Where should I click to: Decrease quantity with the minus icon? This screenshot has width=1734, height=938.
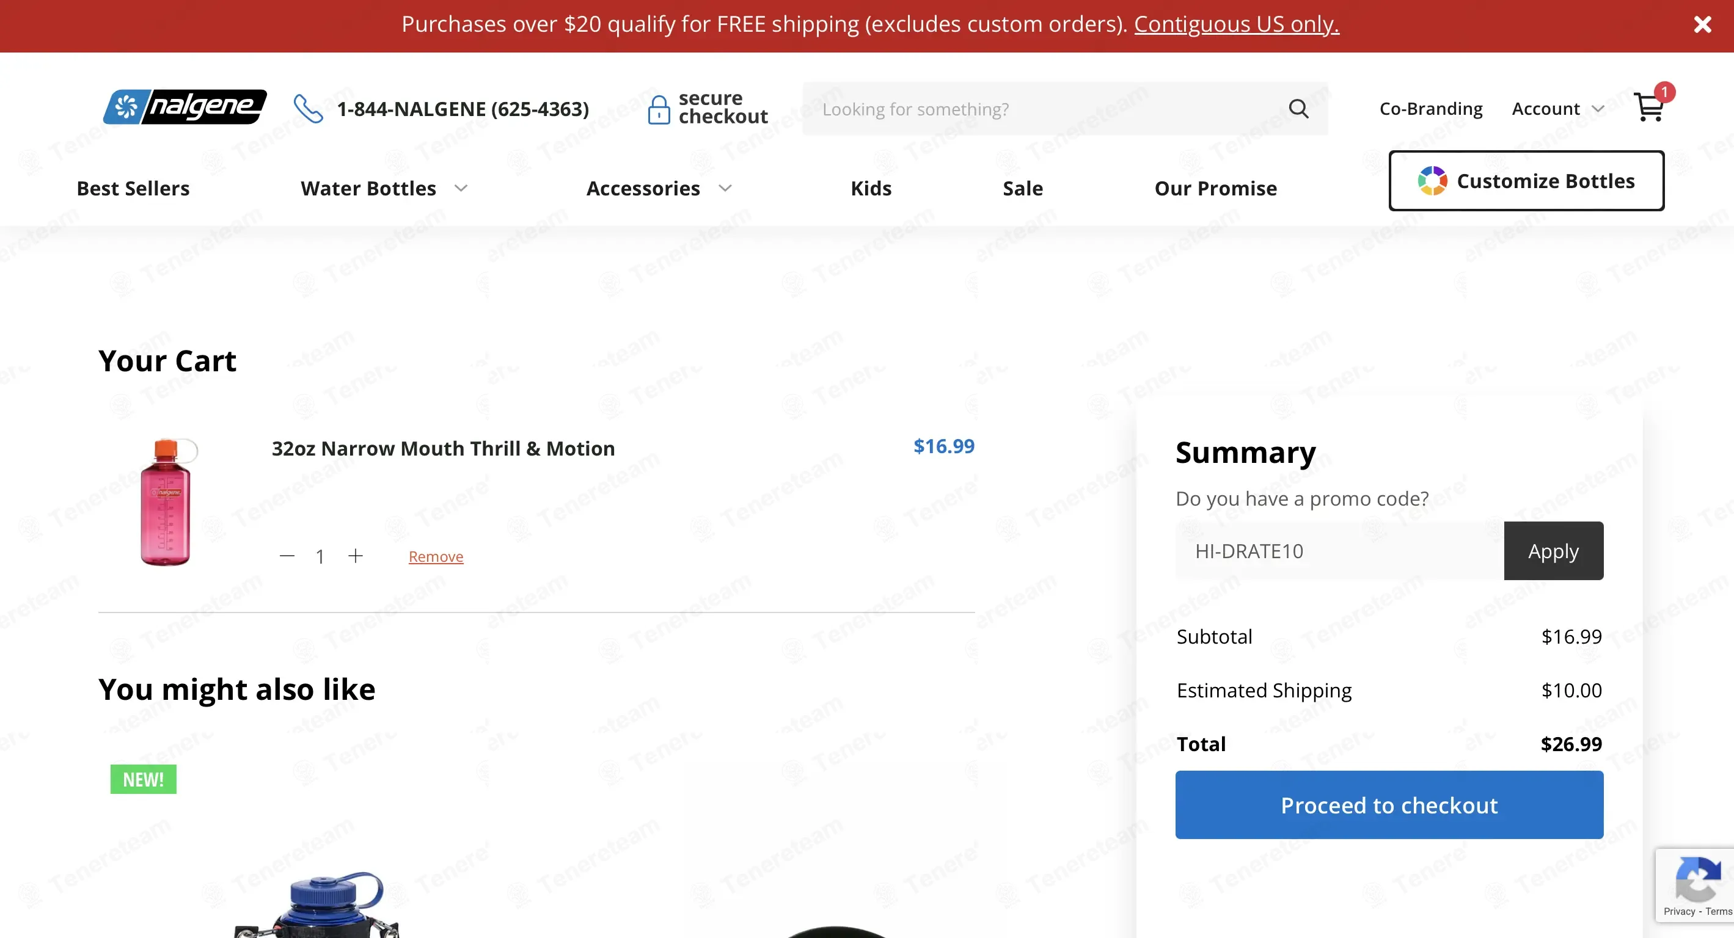(287, 556)
